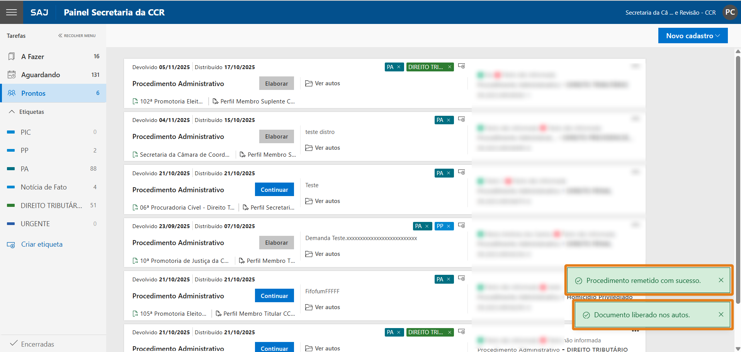Open Ver autos for 'teste distro' card
Image resolution: width=741 pixels, height=352 pixels.
pos(323,148)
